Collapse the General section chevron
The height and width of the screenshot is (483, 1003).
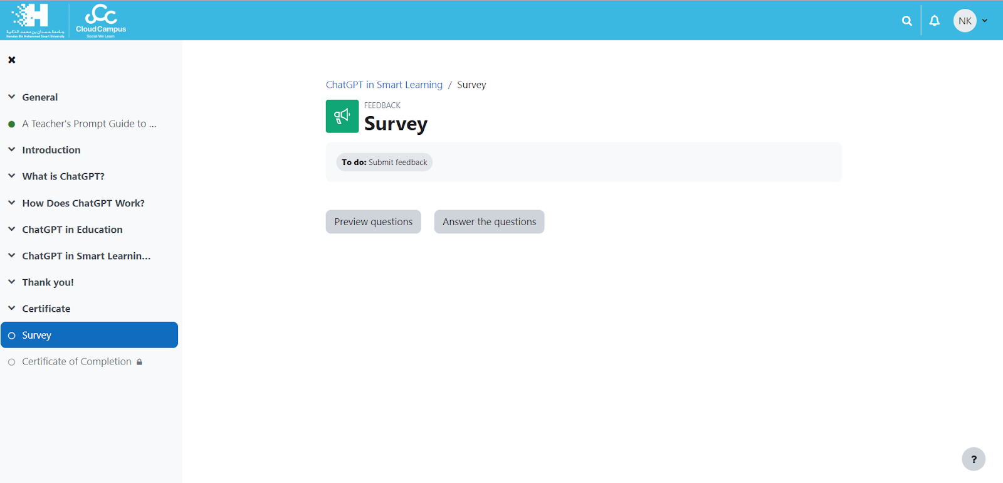tap(11, 97)
